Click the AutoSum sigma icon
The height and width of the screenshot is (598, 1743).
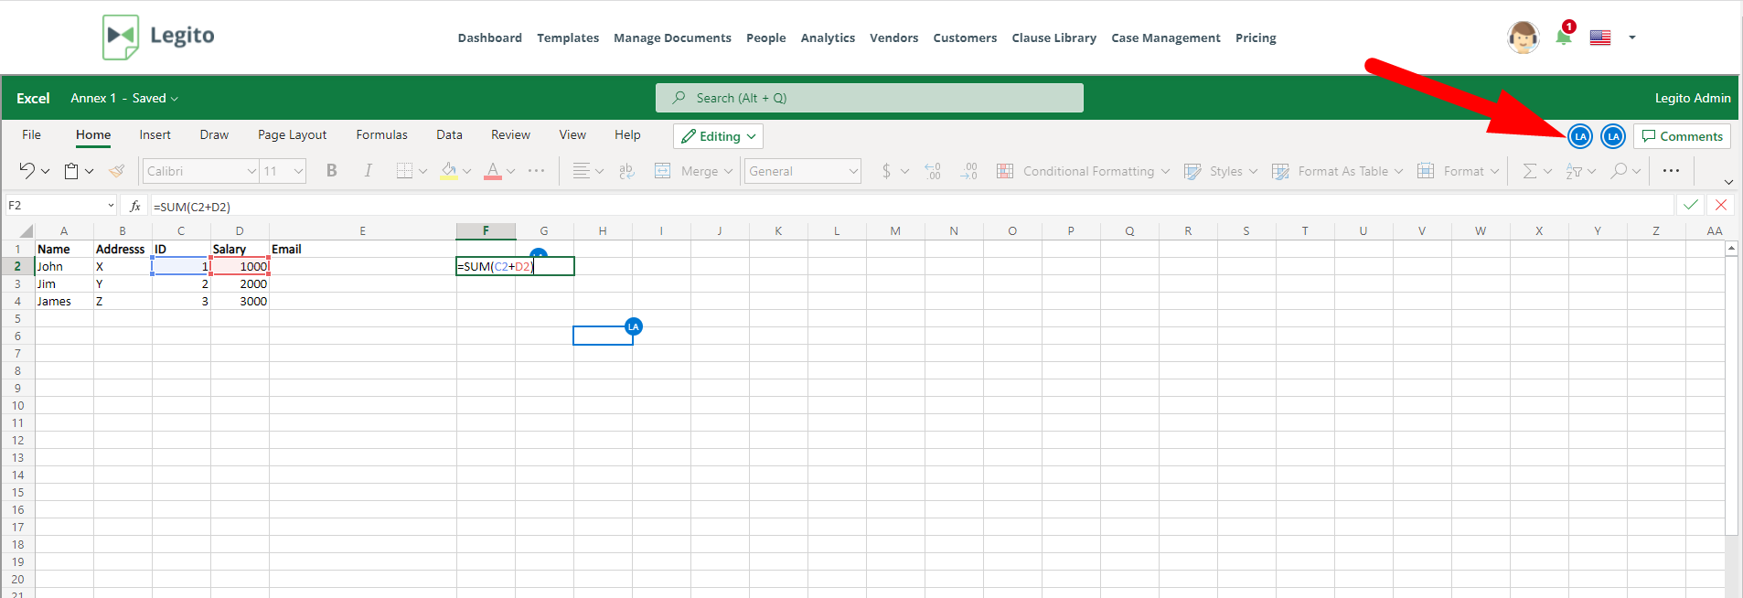click(1529, 171)
